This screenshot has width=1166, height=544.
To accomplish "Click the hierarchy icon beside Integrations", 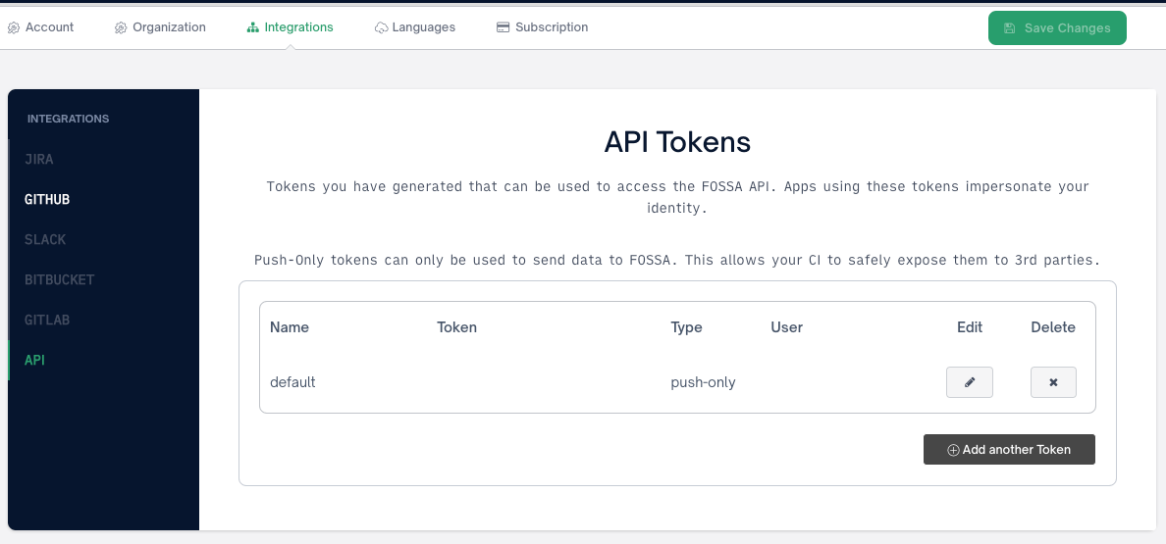I will click(x=253, y=28).
